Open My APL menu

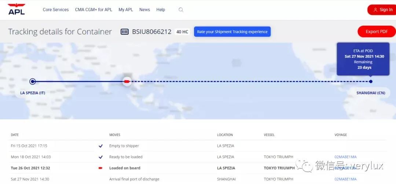coord(126,10)
